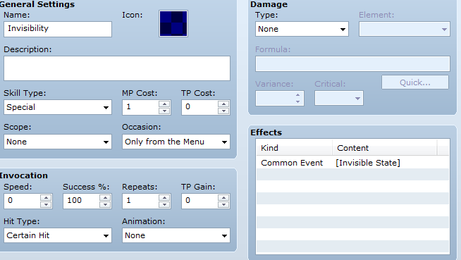Screen dimensions: 461x260
Task: Decrease MP Cost with down arrow
Action: (x=164, y=111)
